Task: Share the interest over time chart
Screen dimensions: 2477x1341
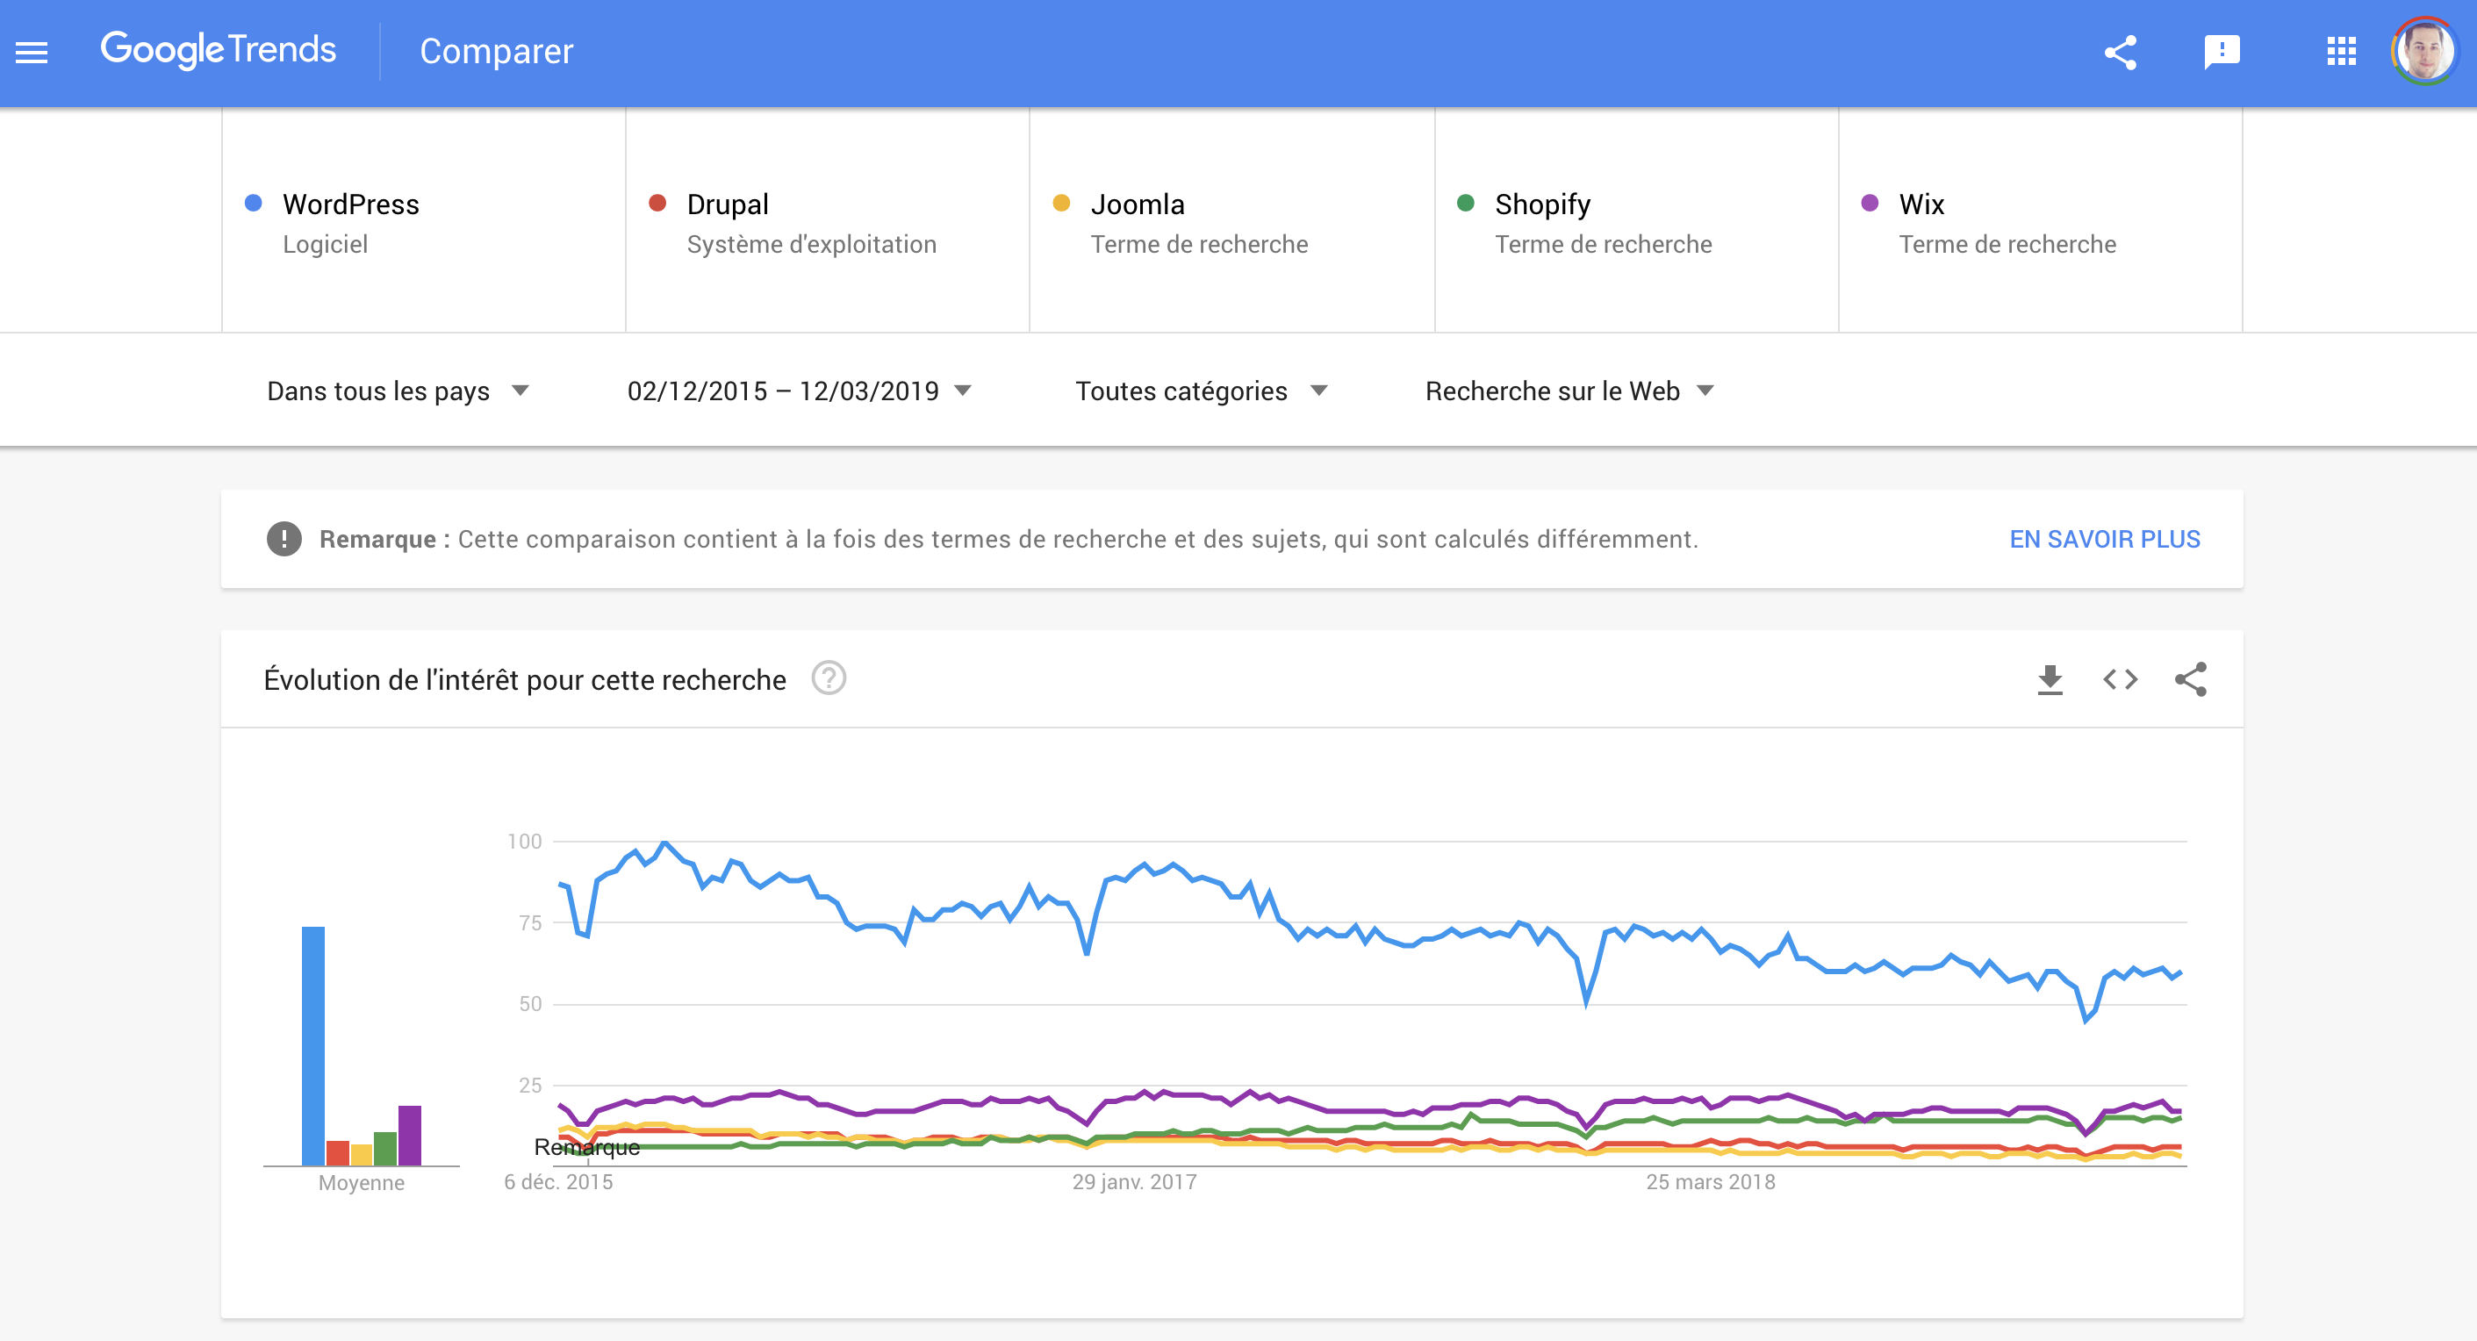Action: tap(2191, 679)
